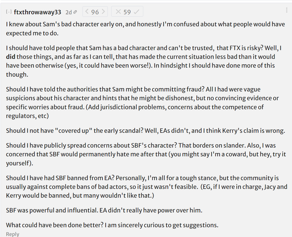Image resolution: width=292 pixels, height=237 pixels.
Task: Click the karma score 96
Action: (95, 12)
